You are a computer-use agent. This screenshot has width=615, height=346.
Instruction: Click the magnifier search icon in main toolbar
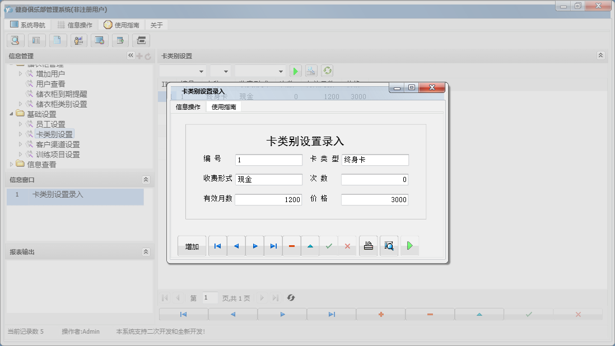15,40
